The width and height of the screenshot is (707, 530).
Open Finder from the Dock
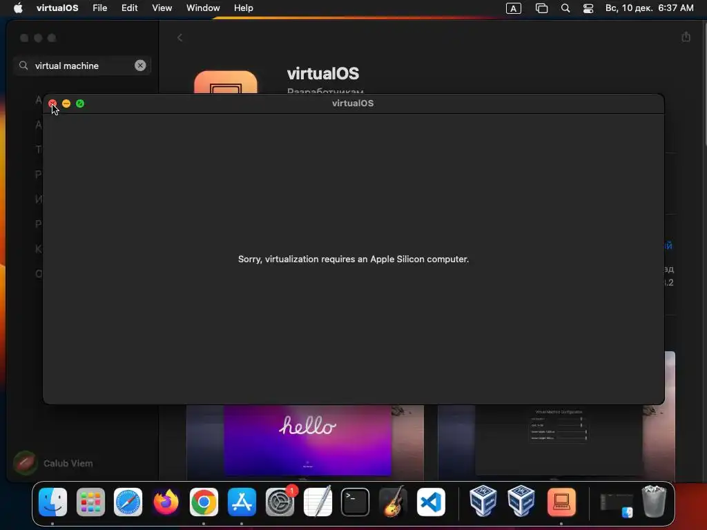[x=52, y=502]
